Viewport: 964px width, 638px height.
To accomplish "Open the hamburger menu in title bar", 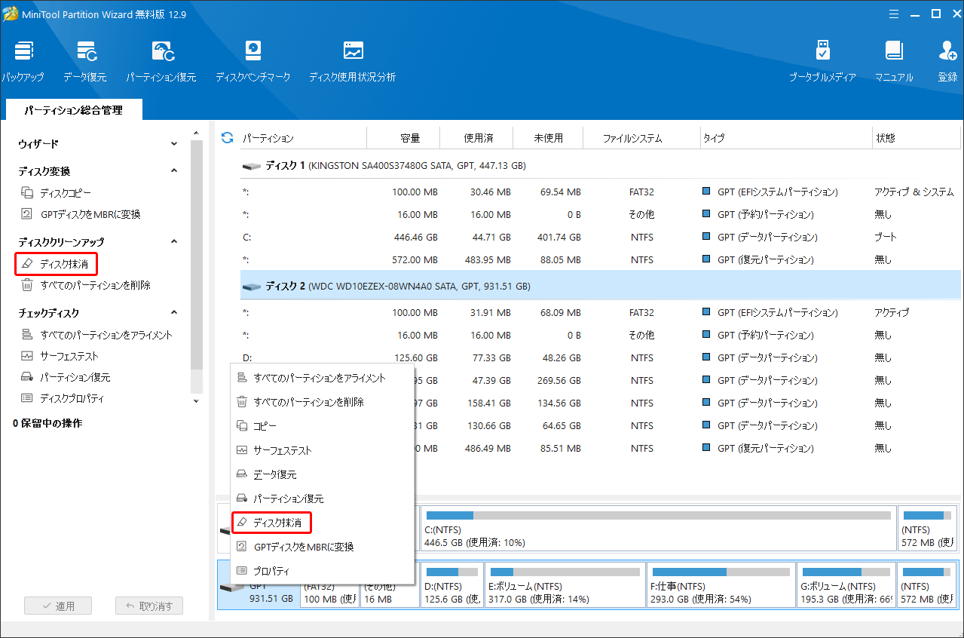I will pos(893,14).
